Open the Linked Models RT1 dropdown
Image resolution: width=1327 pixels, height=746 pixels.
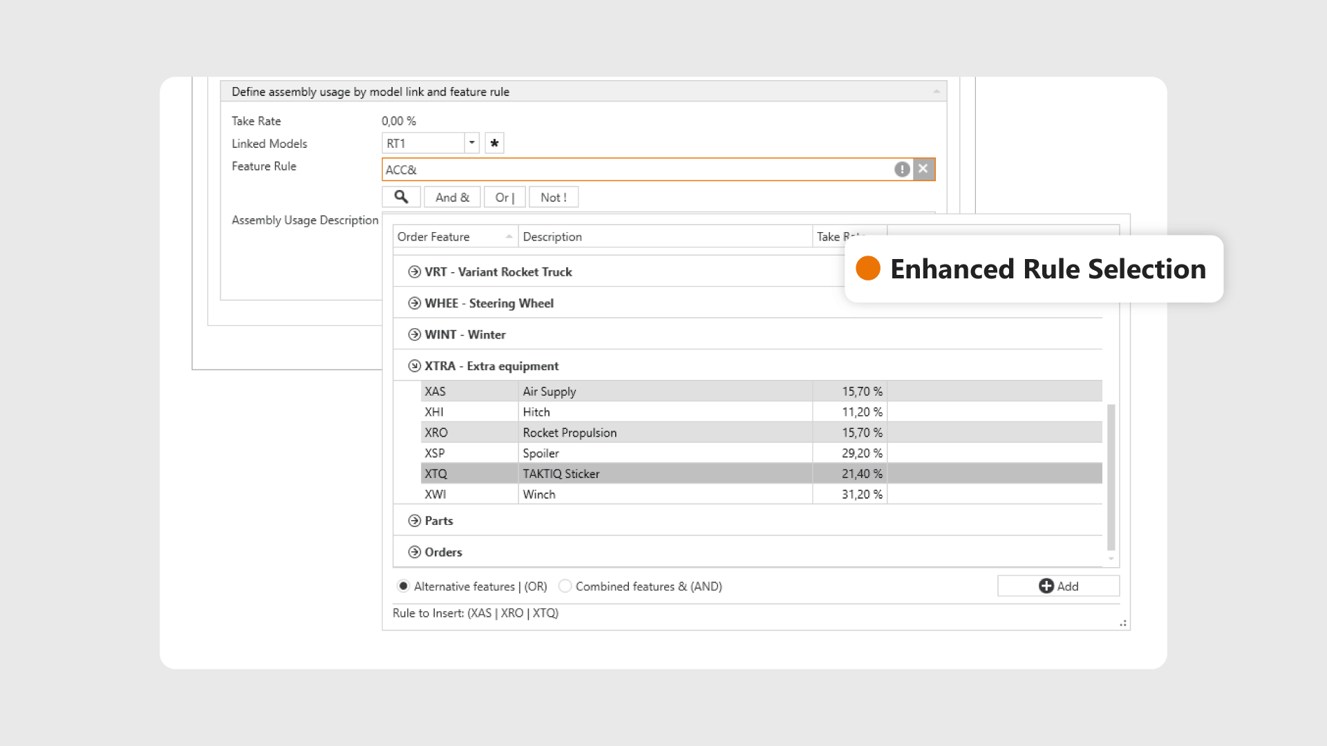point(471,143)
